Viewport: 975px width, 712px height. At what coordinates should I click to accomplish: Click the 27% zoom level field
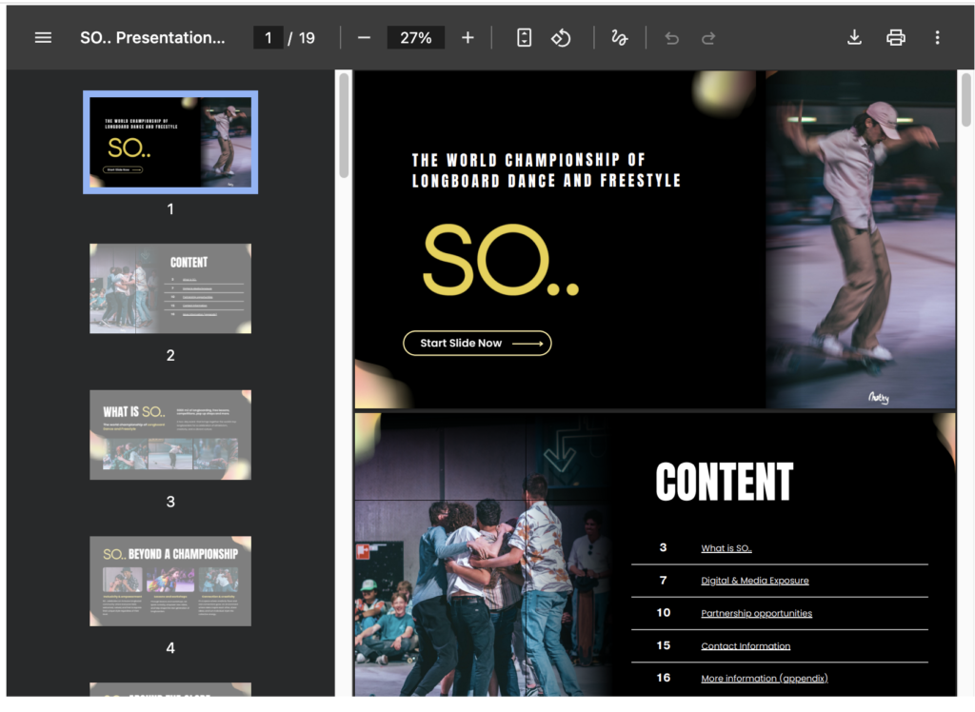tap(415, 38)
